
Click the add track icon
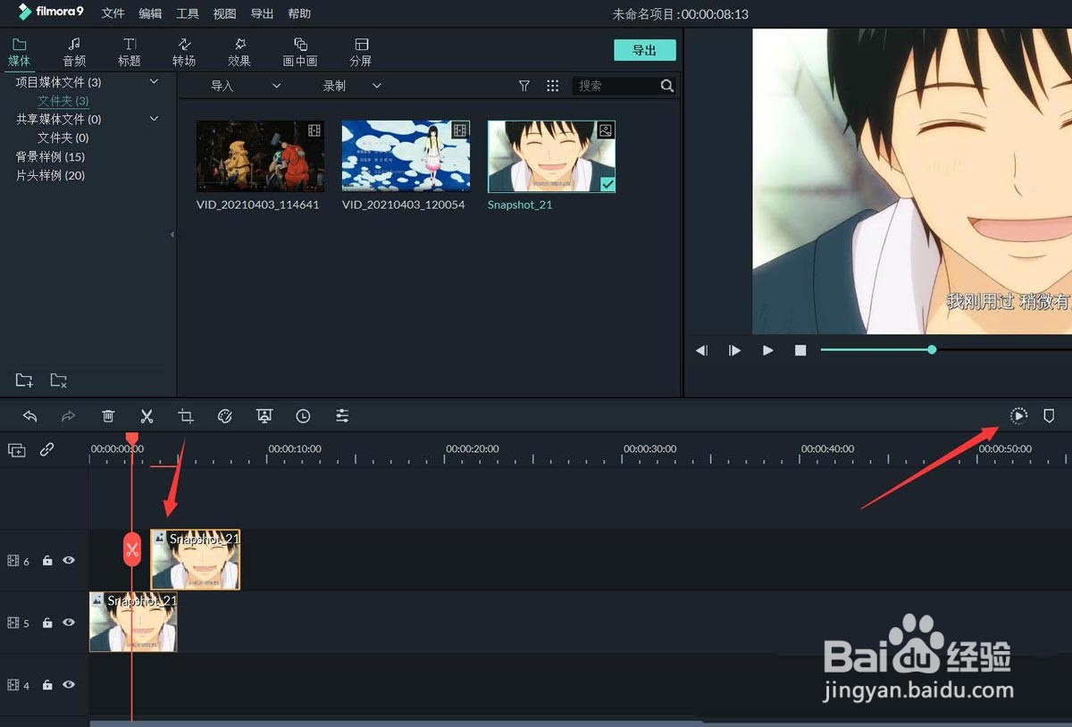[x=17, y=450]
